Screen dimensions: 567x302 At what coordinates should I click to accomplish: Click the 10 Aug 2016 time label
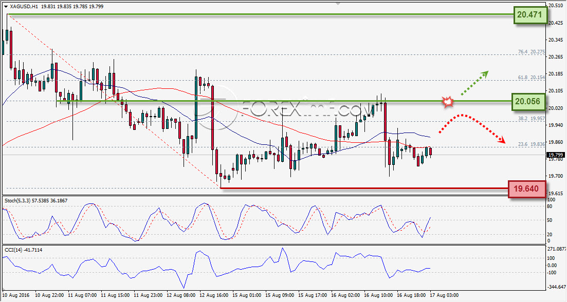16,295
